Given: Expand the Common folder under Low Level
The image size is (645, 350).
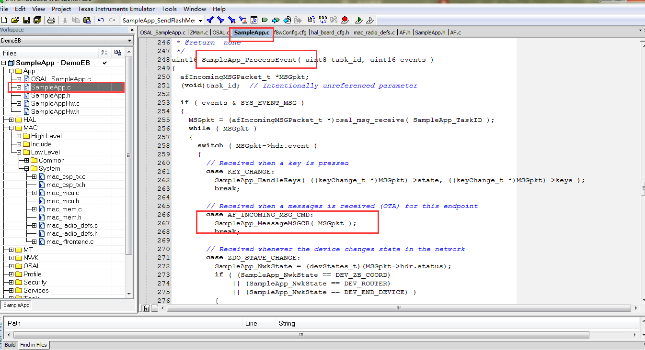Looking at the screenshot, I should (26, 160).
